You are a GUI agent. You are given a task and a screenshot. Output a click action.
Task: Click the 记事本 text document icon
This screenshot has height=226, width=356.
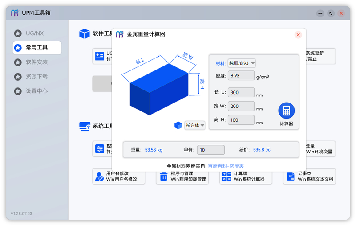pos(291,177)
